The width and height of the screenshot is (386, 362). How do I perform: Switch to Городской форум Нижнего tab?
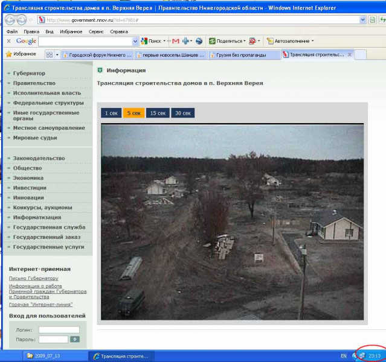point(97,55)
